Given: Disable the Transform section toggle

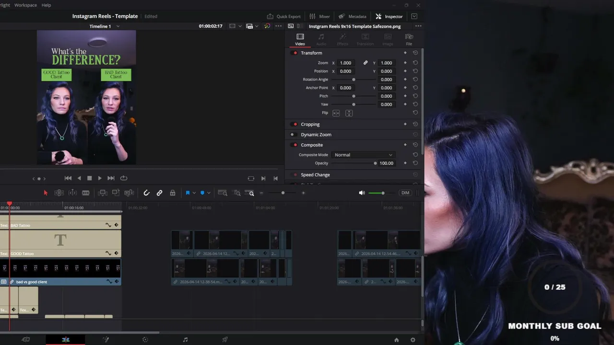Looking at the screenshot, I should tap(295, 53).
